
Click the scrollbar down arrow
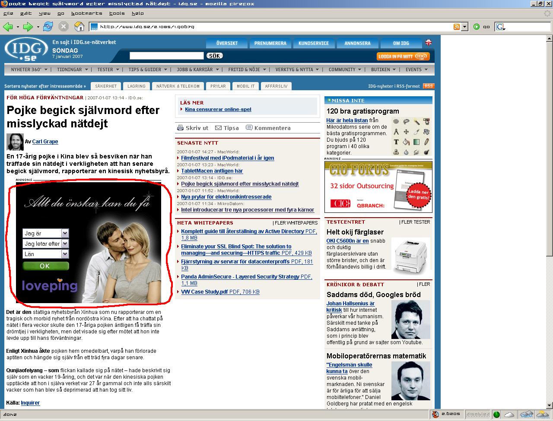(x=549, y=405)
